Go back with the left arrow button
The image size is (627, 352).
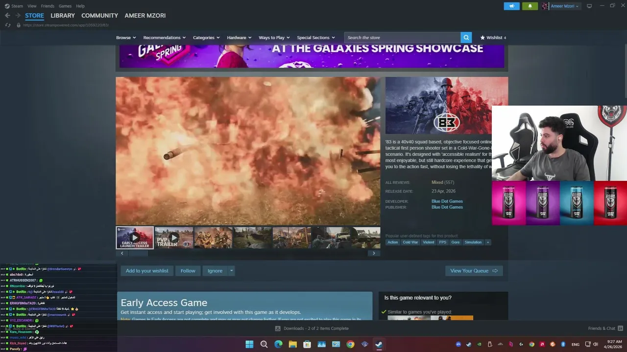[7, 16]
